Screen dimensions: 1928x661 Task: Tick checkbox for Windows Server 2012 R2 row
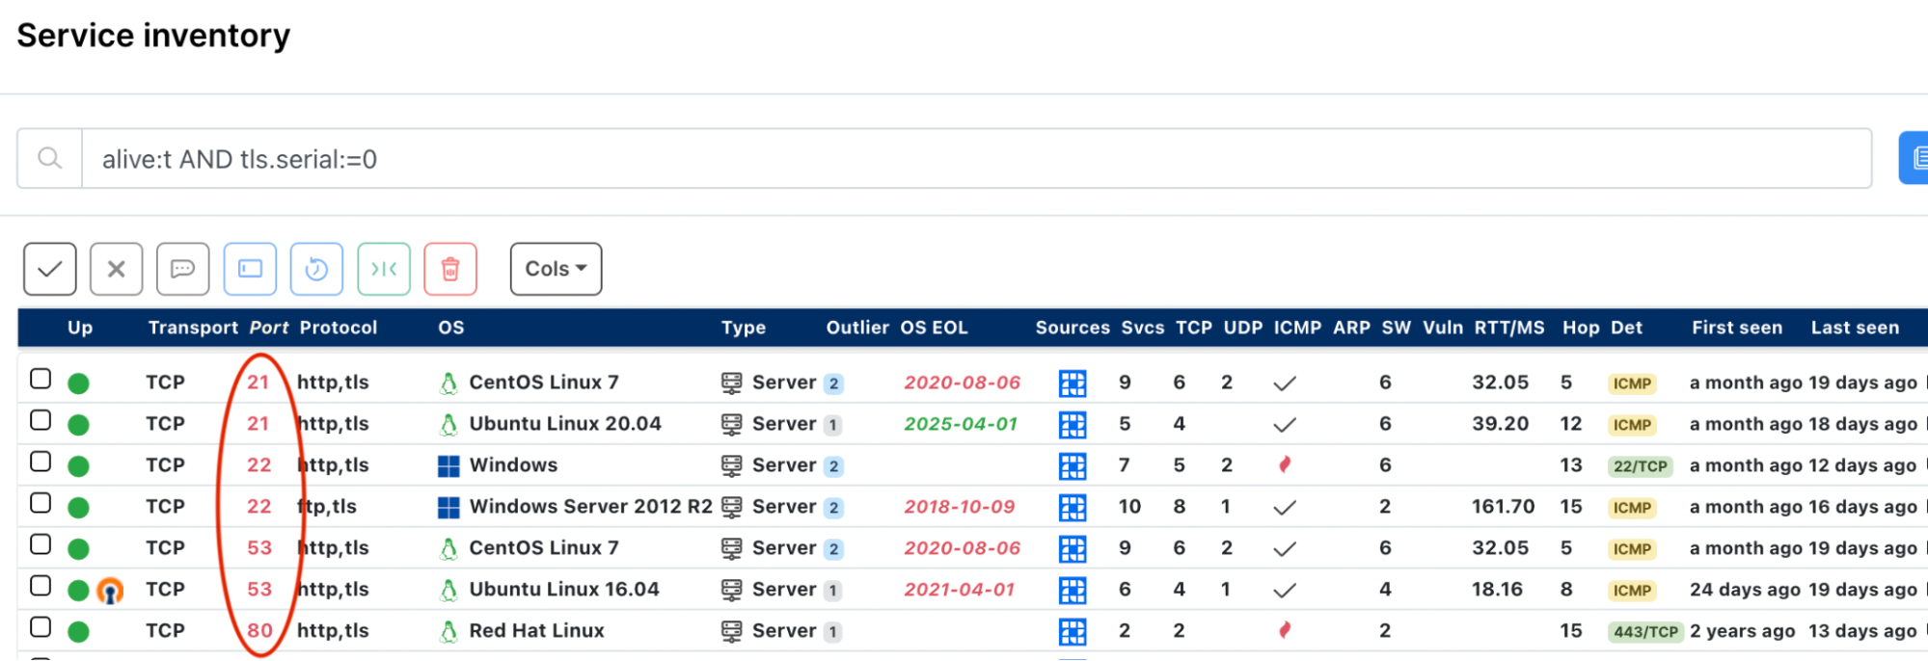41,503
